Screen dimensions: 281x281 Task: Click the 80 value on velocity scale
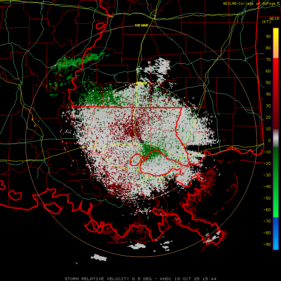268,48
